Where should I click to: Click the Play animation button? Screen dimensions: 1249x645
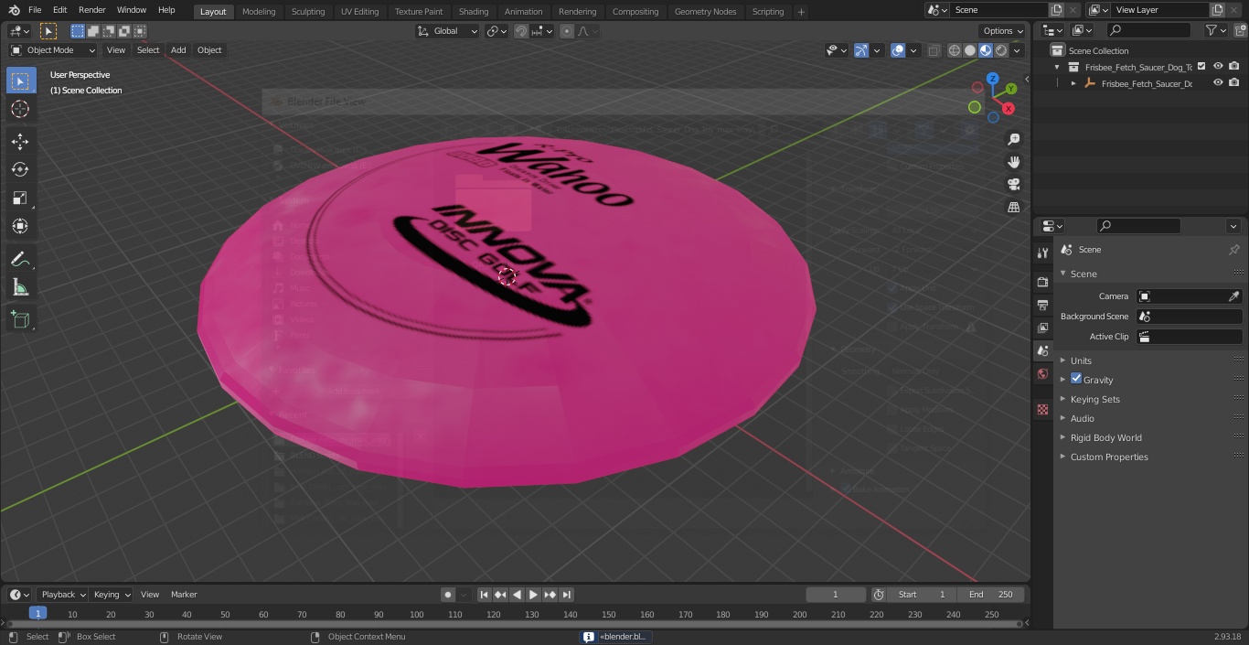(533, 595)
